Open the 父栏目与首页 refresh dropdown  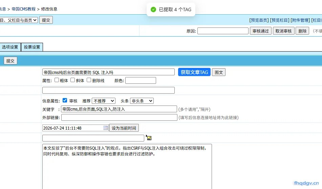click(19, 20)
